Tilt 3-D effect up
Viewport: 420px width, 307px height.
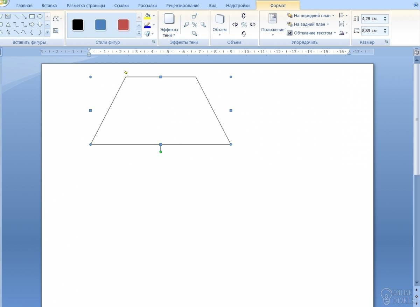244,16
